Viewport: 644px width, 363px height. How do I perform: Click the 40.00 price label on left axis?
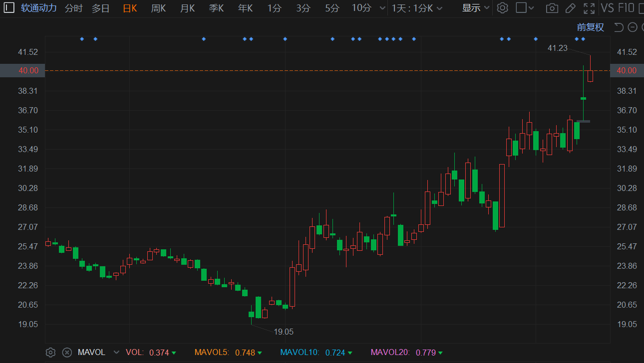28,71
